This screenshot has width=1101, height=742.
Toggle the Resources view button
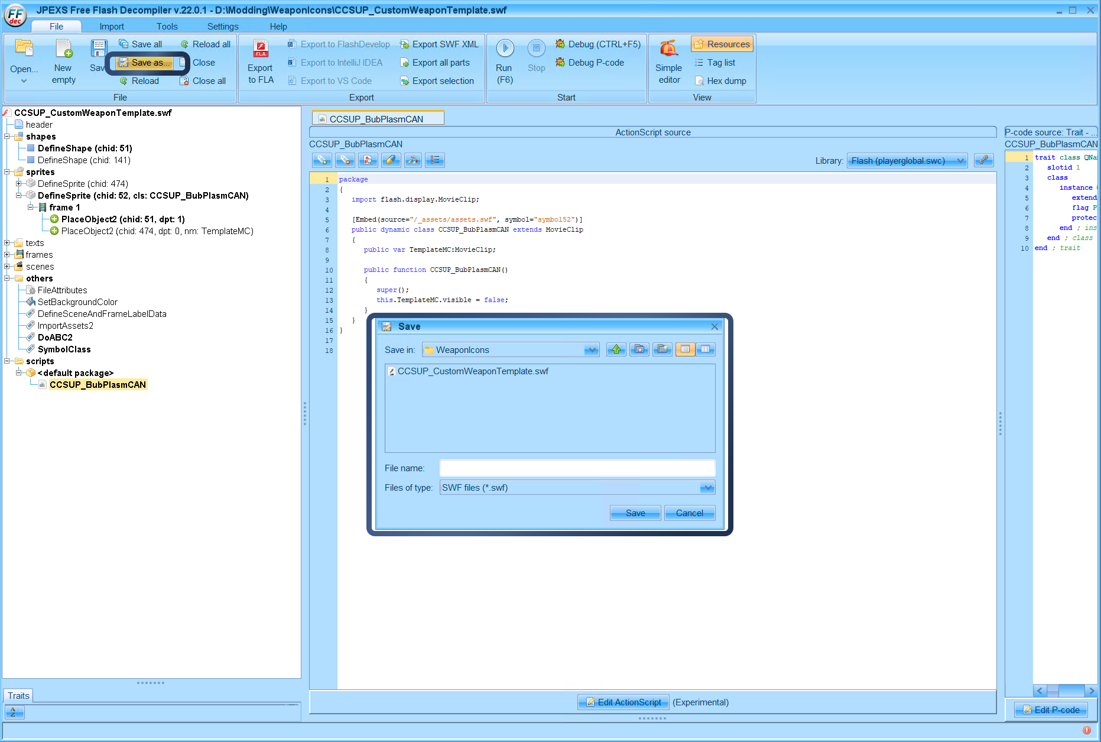click(x=722, y=44)
